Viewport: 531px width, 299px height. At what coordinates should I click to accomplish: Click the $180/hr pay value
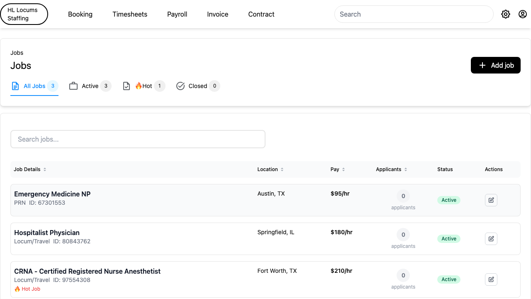pos(341,232)
